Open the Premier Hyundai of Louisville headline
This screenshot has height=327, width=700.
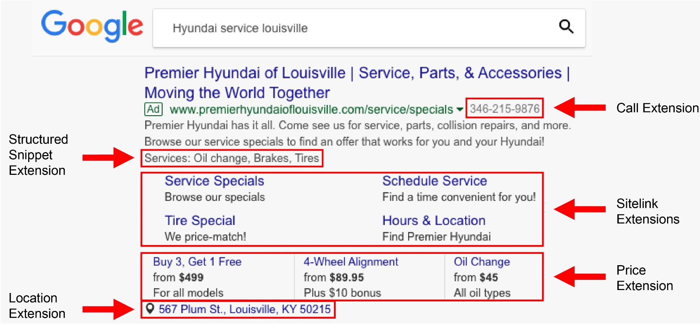pos(357,83)
